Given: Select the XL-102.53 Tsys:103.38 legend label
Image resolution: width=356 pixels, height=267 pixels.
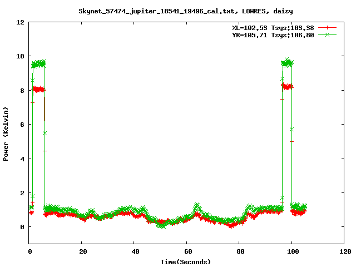Looking at the screenshot, I should [x=273, y=28].
